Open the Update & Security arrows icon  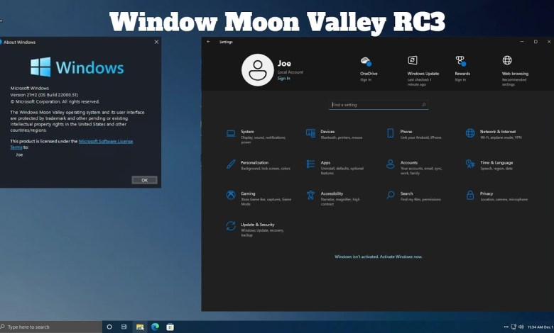coord(231,226)
